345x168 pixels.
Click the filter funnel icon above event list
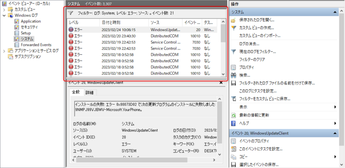click(x=70, y=13)
